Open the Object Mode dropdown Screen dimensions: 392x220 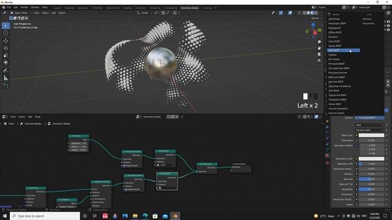pyautogui.click(x=21, y=13)
